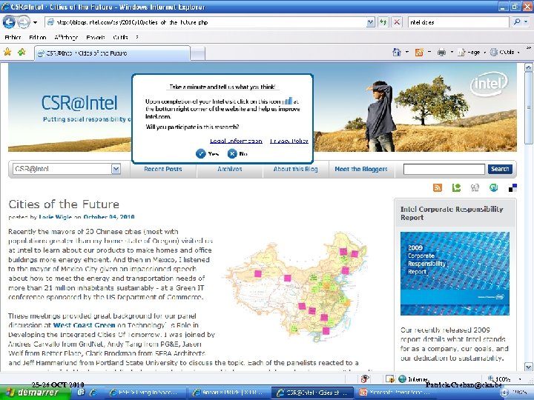534x400 pixels.
Task: Click the Intel logo in the banner
Action: click(x=489, y=84)
